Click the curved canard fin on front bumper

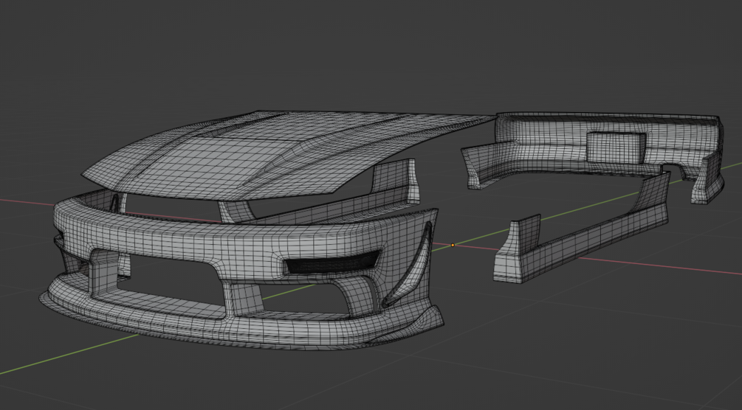[x=407, y=265]
